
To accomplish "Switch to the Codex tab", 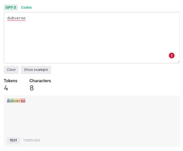I will pyautogui.click(x=26, y=7).
